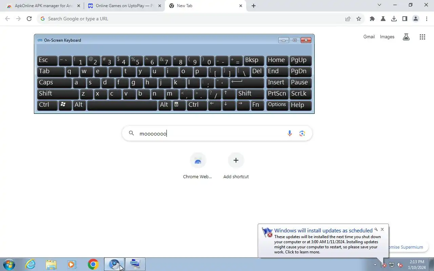
Task: Click the Windows update notification text
Action: [x=328, y=244]
